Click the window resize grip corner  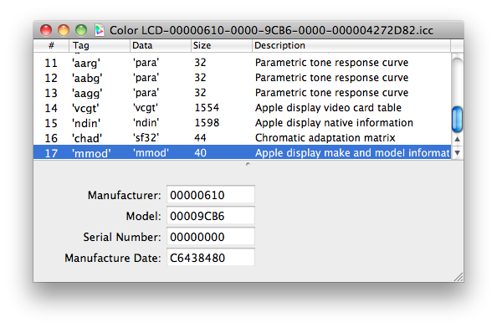click(x=459, y=277)
